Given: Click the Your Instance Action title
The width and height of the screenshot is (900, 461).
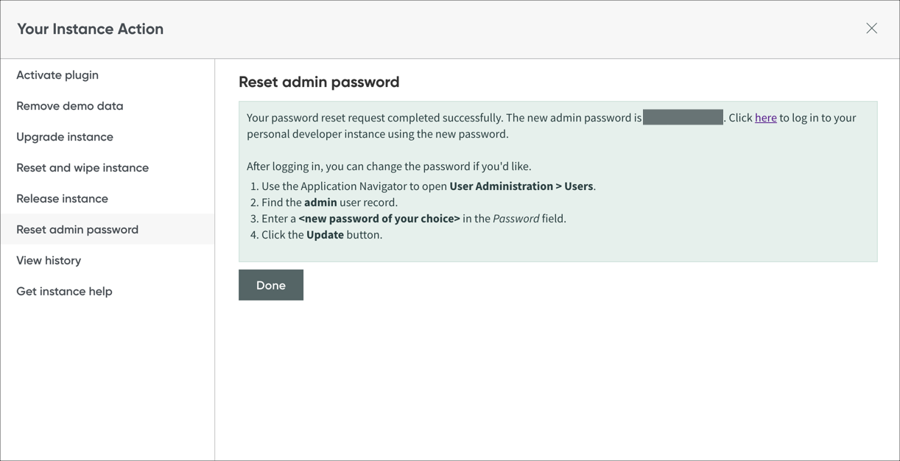Looking at the screenshot, I should pyautogui.click(x=90, y=28).
